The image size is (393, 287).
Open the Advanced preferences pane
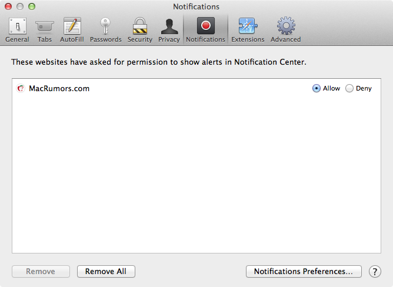pos(286,30)
